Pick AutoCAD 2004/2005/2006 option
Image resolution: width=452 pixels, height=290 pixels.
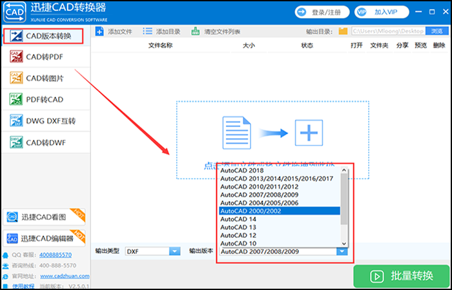tap(280, 203)
